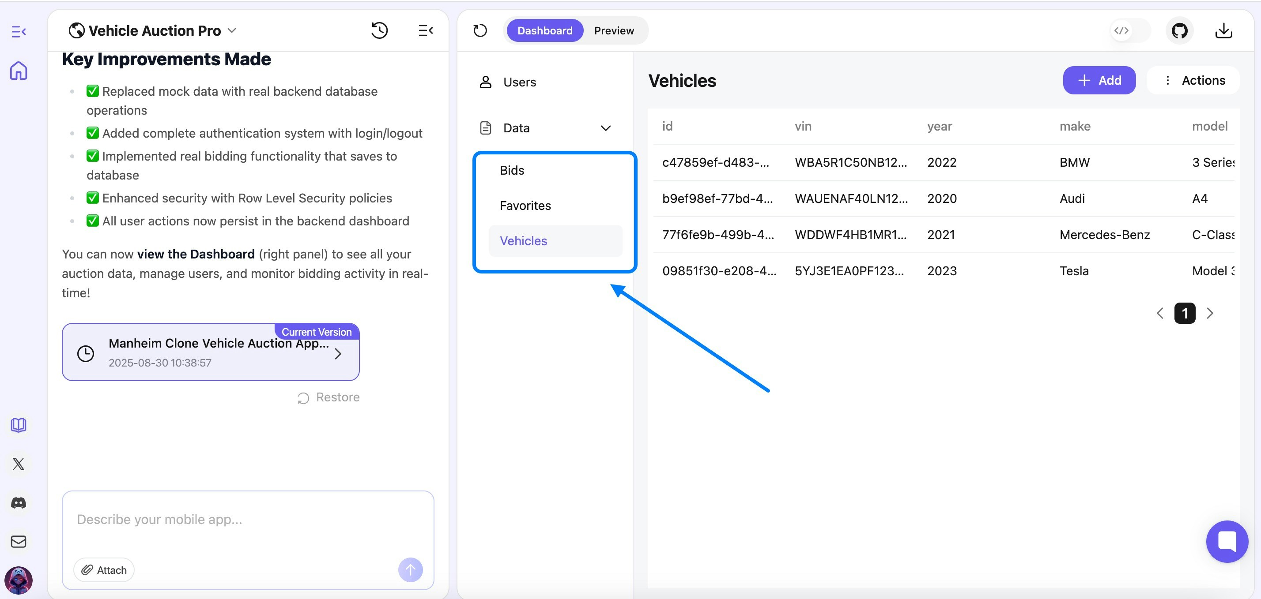The width and height of the screenshot is (1261, 599).
Task: Click the home icon in the left sidebar
Action: click(x=18, y=71)
